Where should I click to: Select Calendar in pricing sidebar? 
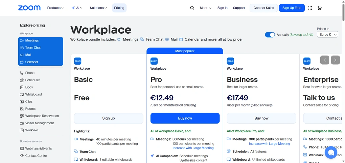(41, 62)
